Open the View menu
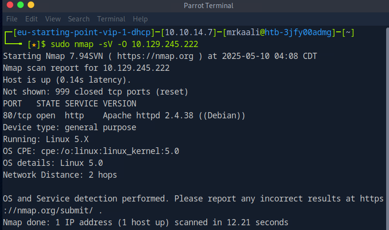This screenshot has width=389, height=230. pos(53,19)
